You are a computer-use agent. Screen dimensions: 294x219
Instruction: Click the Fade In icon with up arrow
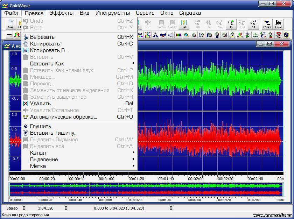(202, 35)
